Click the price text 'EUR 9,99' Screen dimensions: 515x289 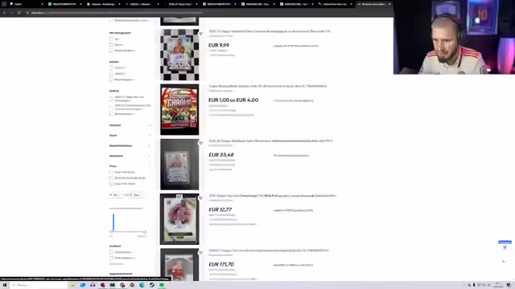219,45
